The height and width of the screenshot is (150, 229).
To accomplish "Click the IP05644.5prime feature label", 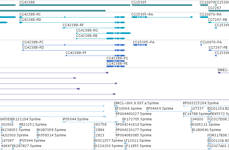I will click(76, 119).
